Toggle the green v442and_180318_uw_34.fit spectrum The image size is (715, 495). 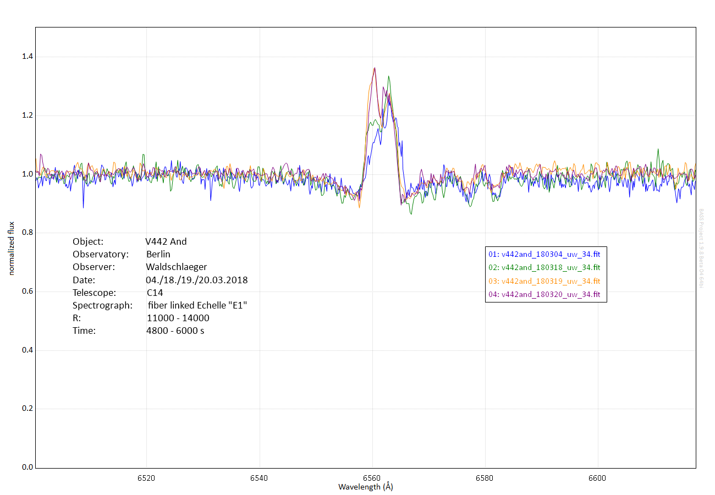(x=545, y=267)
